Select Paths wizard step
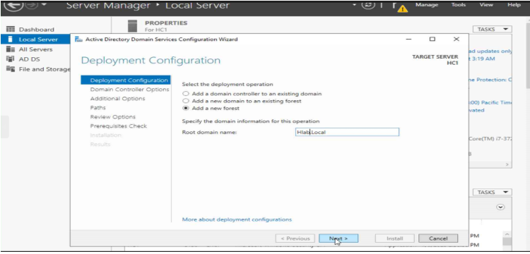This screenshot has height=254, width=530. pyautogui.click(x=98, y=108)
